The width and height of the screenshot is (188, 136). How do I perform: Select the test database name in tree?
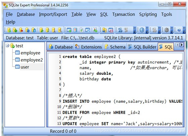19,46
